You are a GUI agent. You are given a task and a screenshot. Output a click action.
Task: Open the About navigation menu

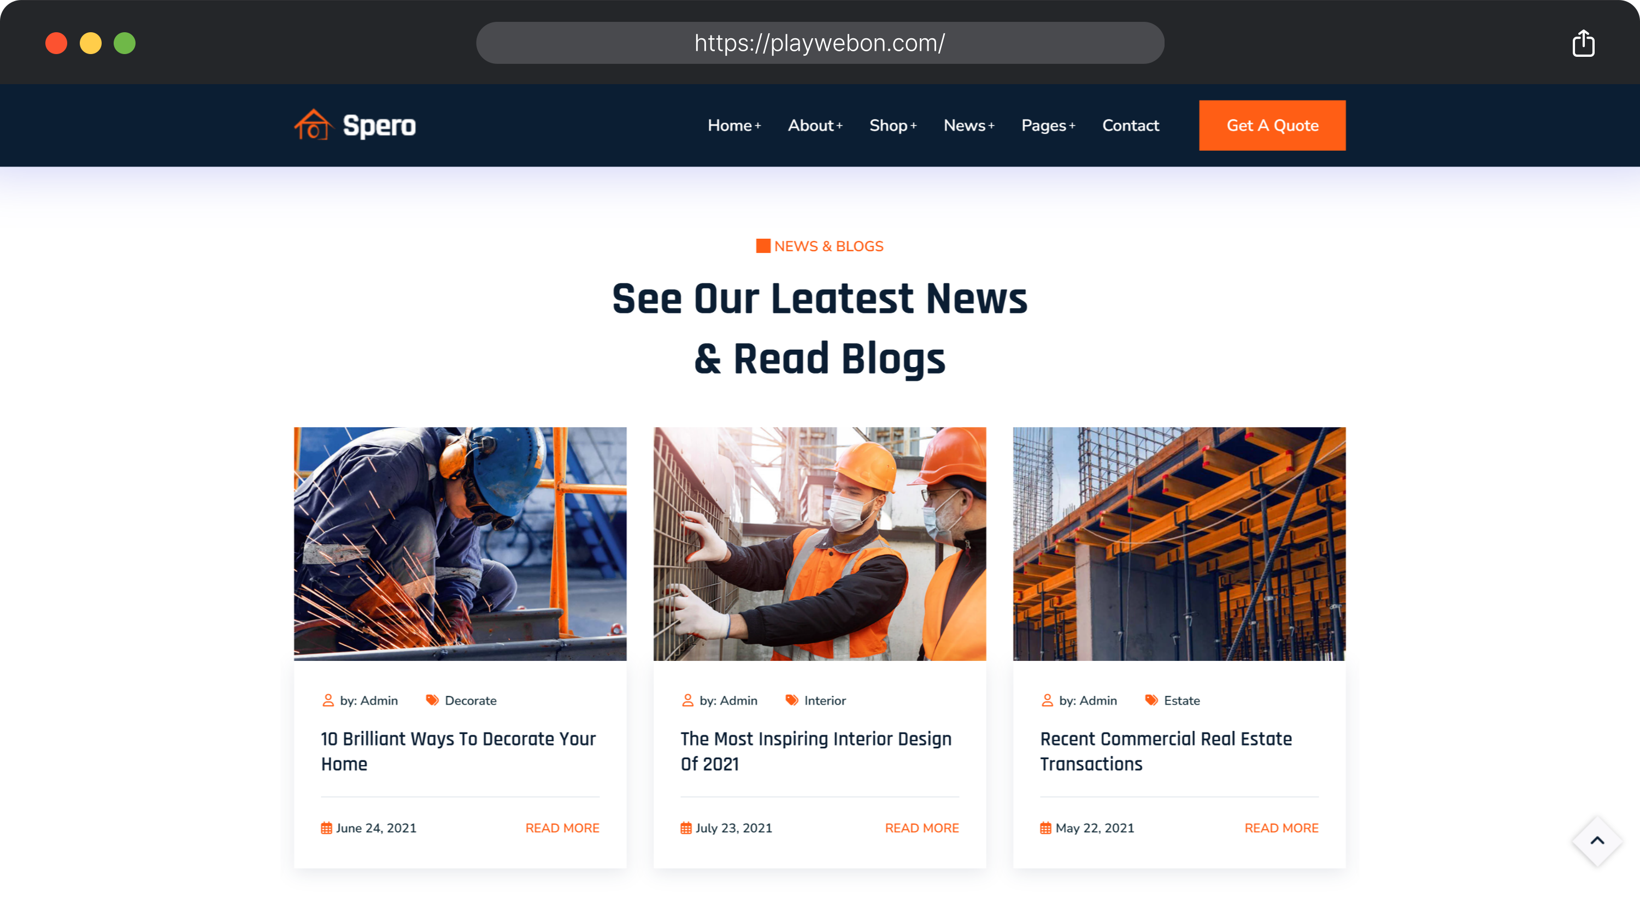click(815, 125)
